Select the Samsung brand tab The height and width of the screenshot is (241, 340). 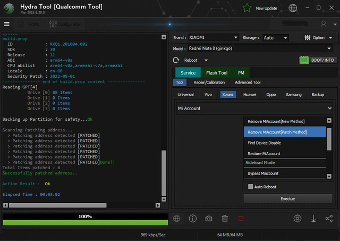pyautogui.click(x=294, y=95)
